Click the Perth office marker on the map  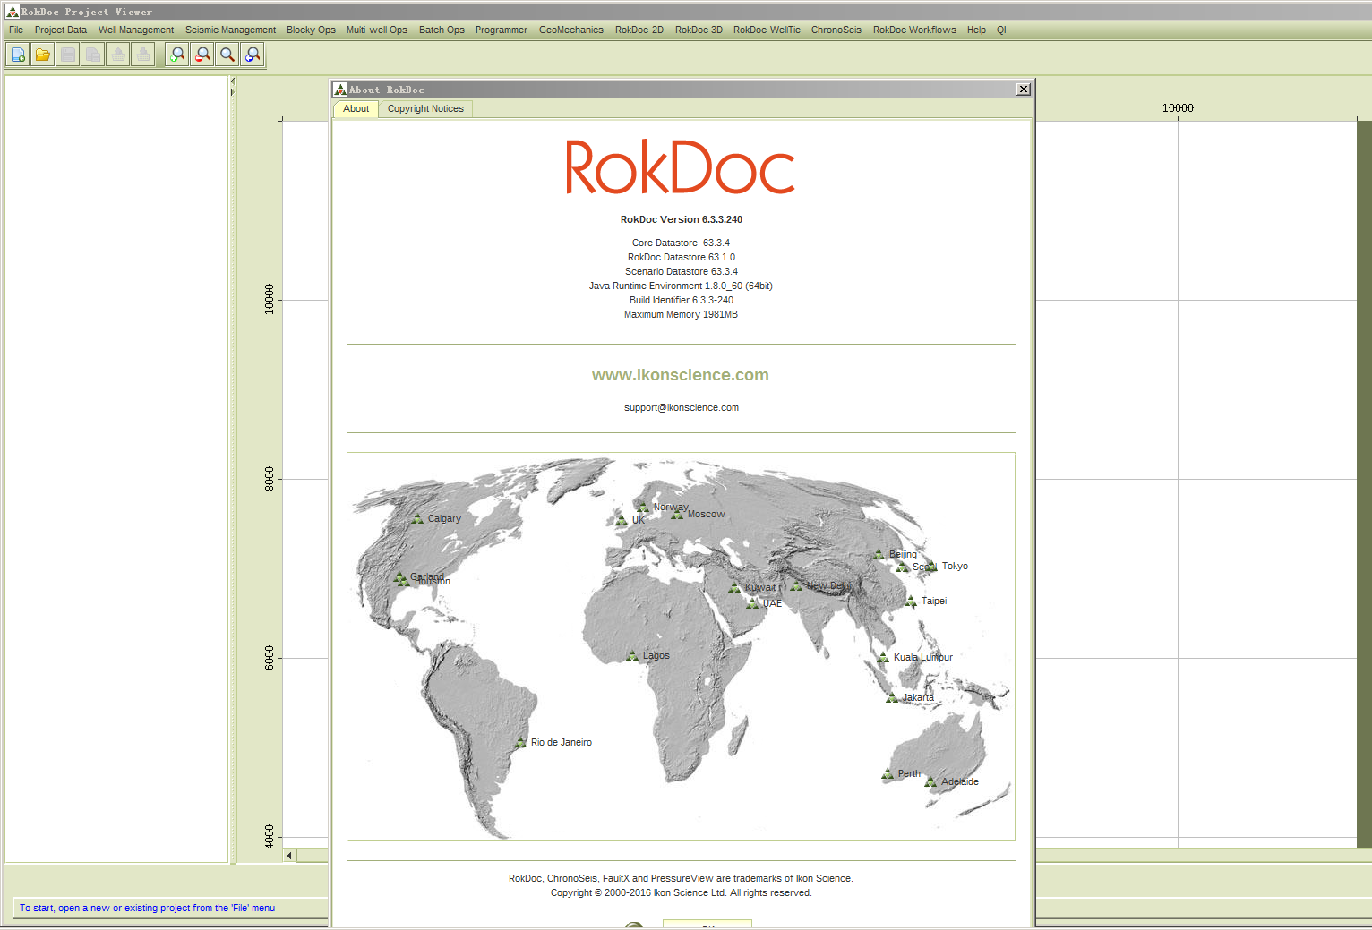[x=888, y=774]
